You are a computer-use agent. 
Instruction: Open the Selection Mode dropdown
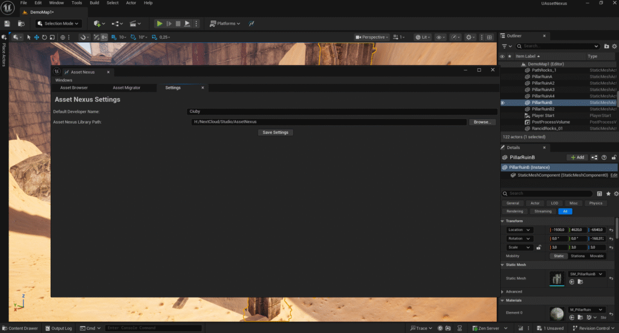pyautogui.click(x=58, y=24)
